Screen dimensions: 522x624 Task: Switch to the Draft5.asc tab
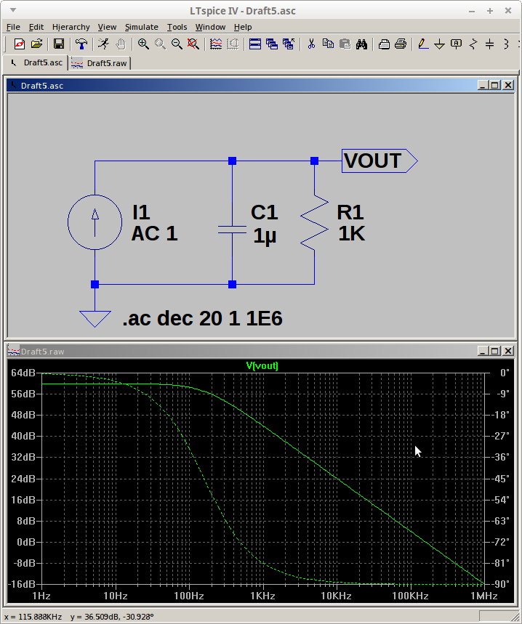36,63
